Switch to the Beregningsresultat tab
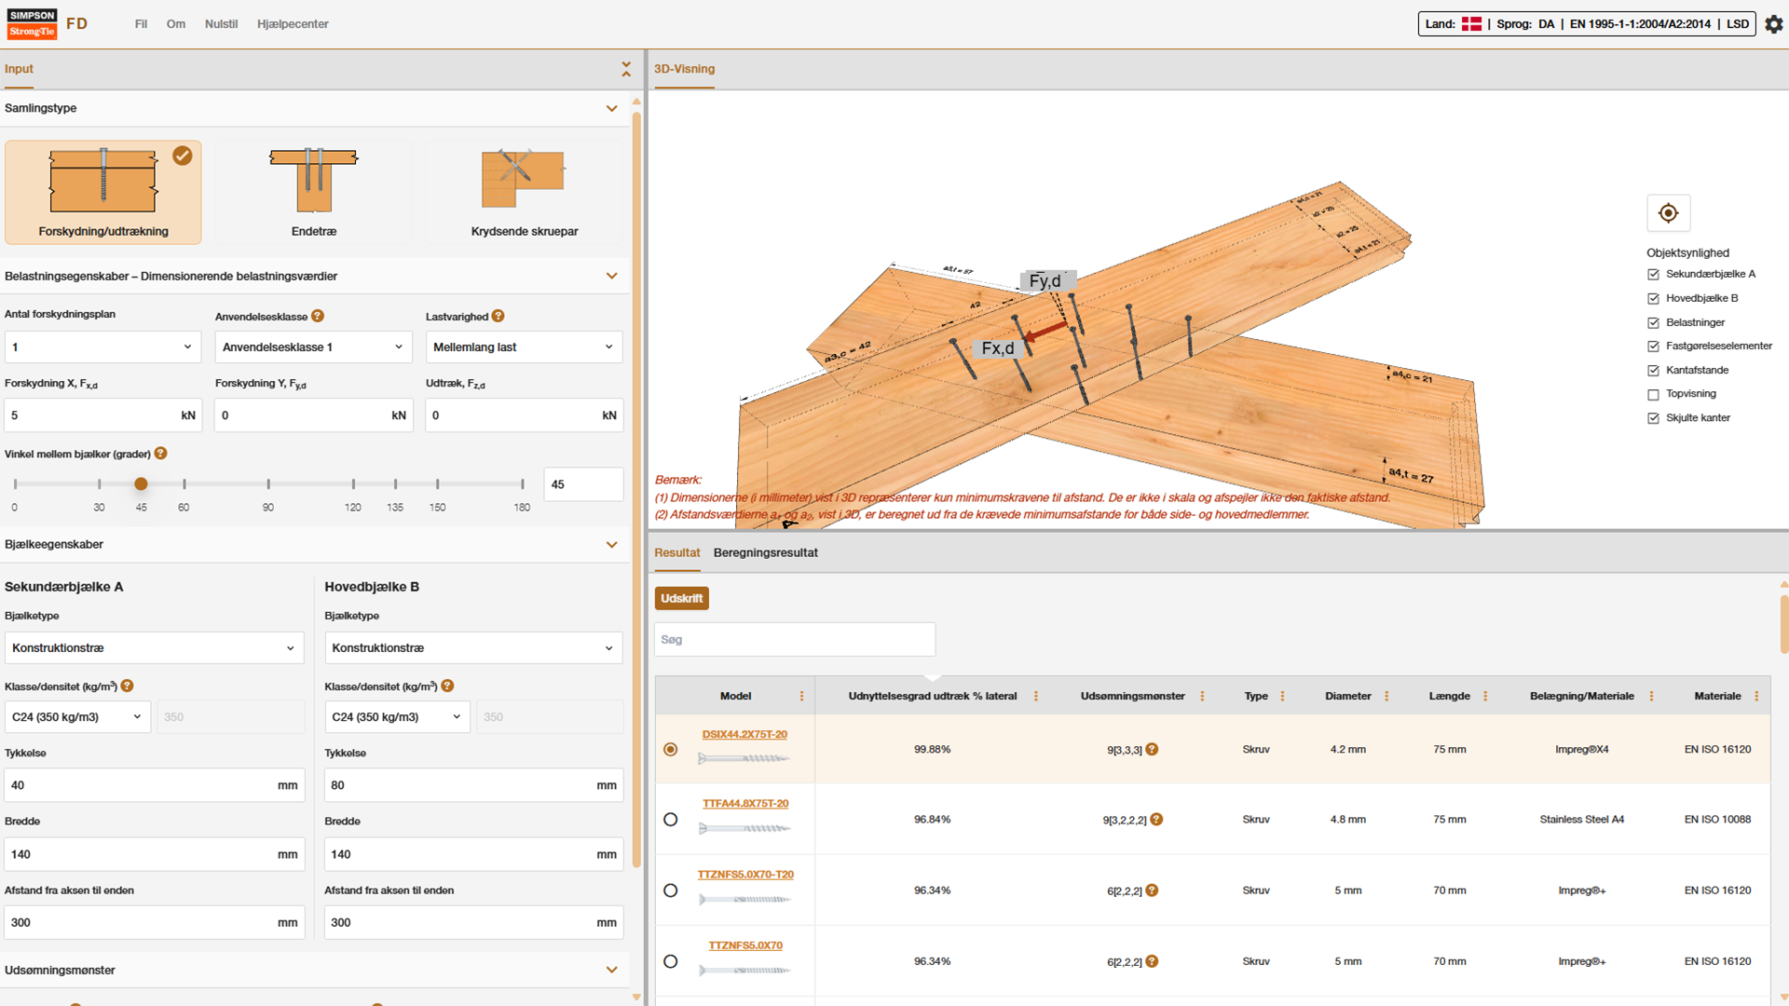 [x=765, y=552]
